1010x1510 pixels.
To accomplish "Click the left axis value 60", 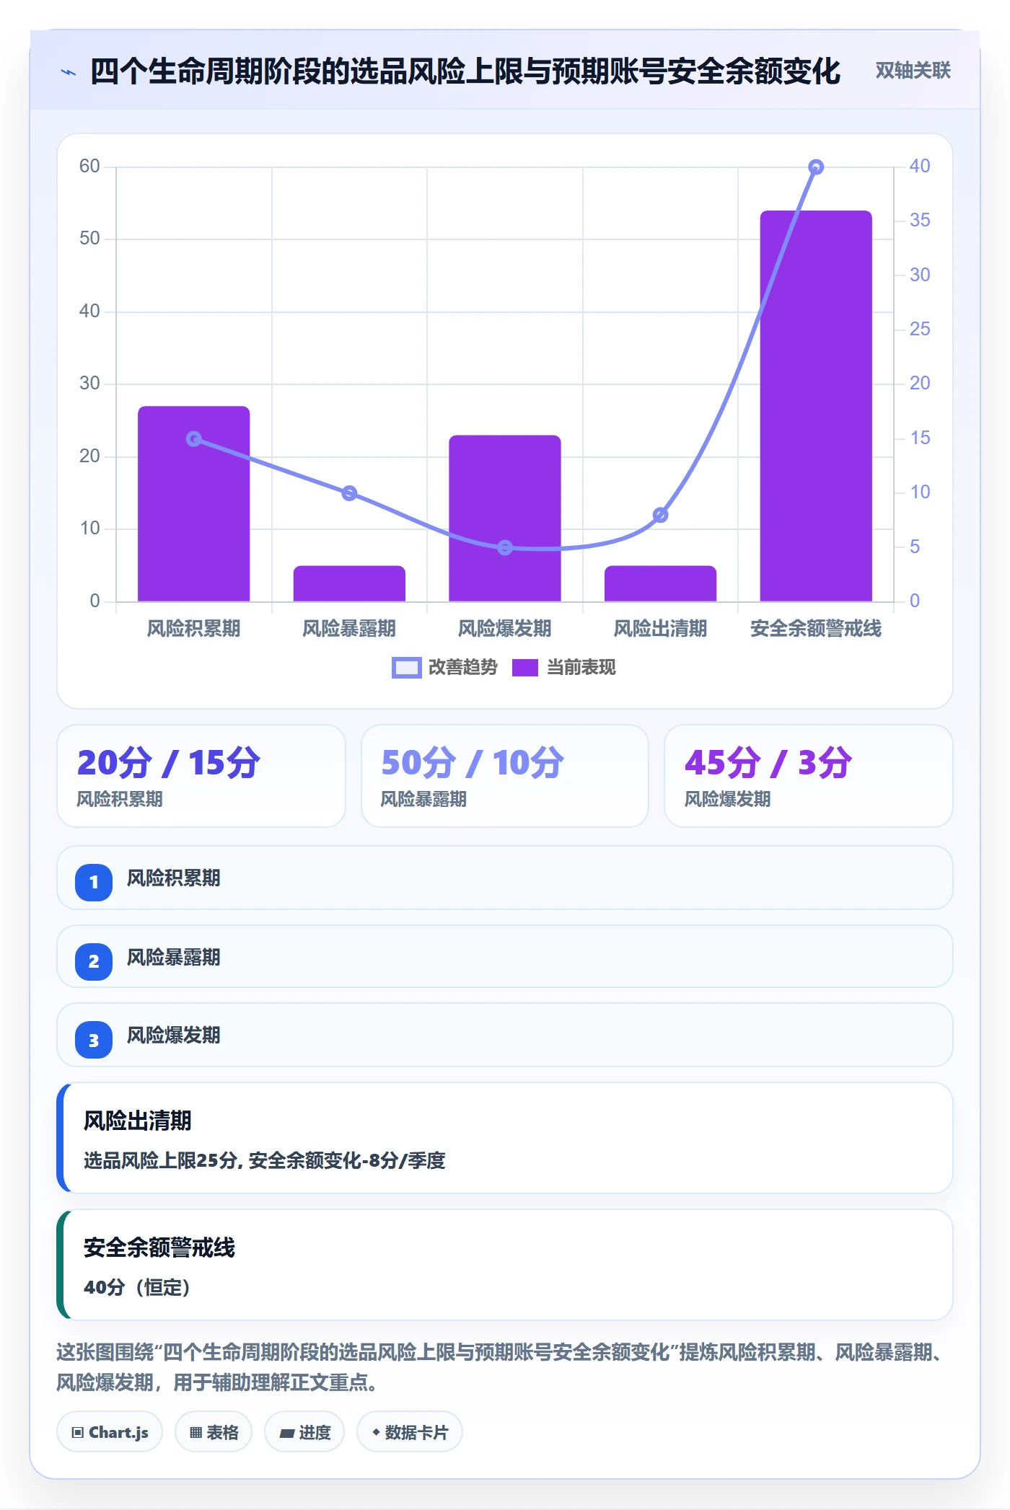I will 89,167.
